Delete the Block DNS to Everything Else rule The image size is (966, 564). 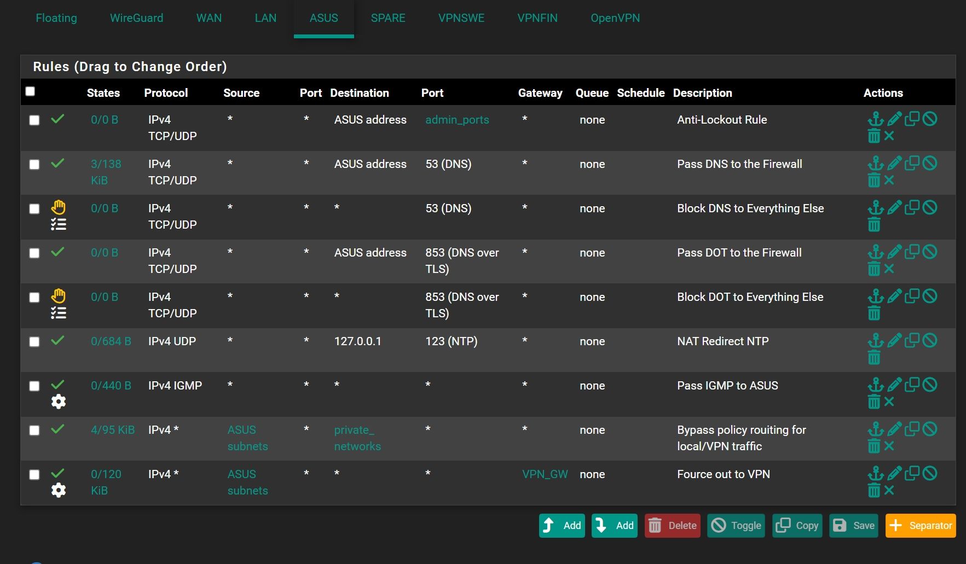click(874, 224)
